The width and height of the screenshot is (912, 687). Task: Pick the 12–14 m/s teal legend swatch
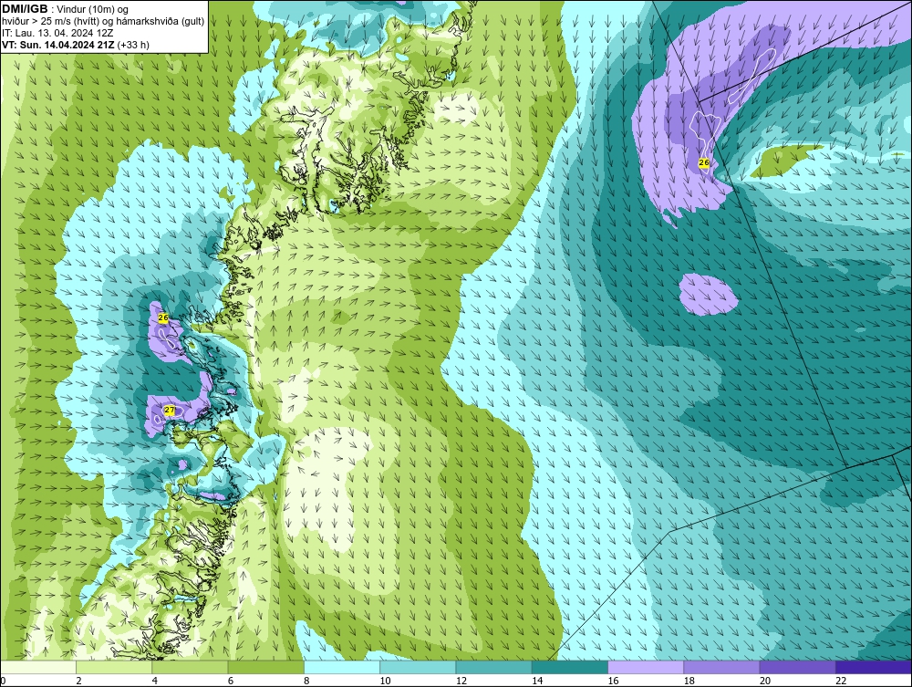tap(493, 667)
